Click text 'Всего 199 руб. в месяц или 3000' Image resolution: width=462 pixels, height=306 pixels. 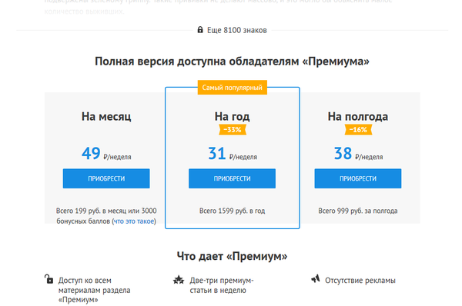click(106, 211)
